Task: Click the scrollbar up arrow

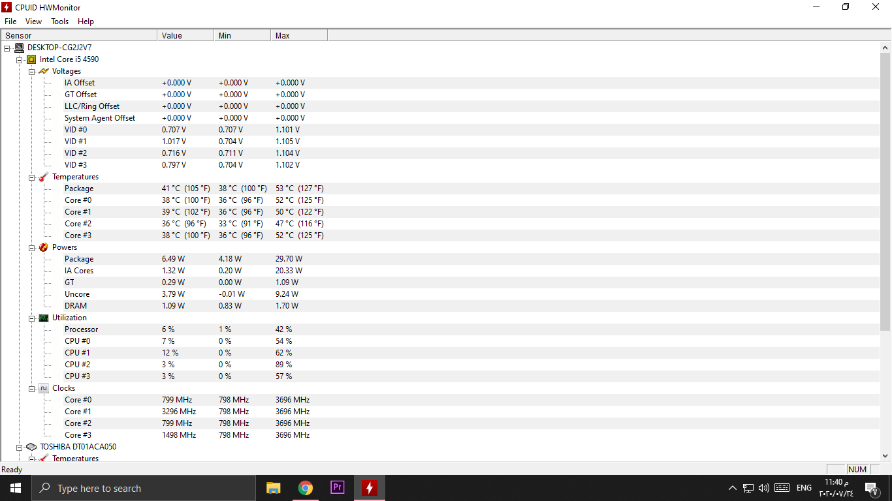Action: point(886,48)
